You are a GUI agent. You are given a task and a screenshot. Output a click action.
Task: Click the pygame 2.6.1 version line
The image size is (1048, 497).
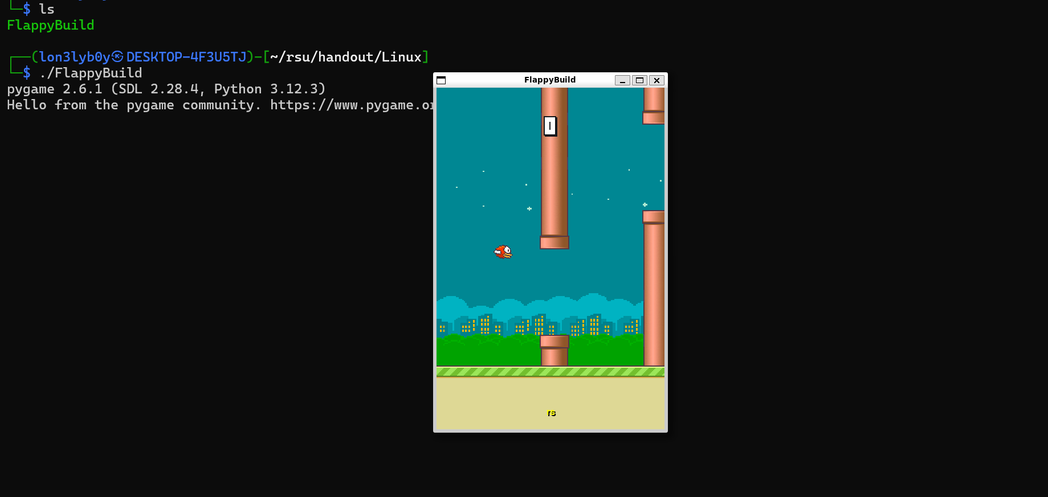pos(166,89)
